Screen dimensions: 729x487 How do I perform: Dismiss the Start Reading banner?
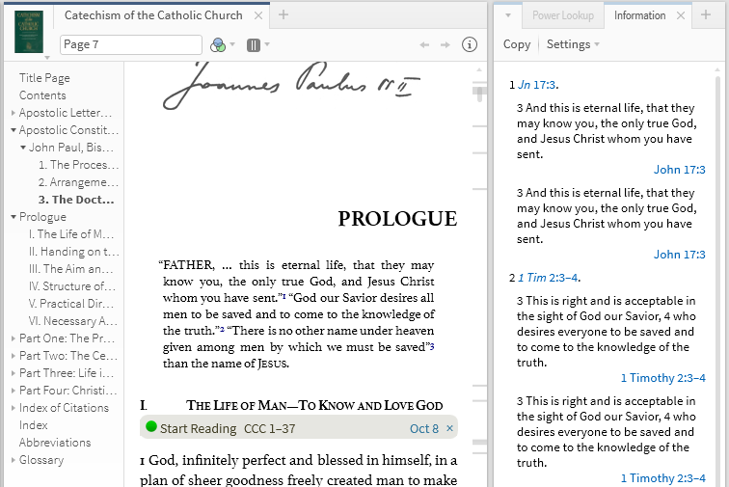449,428
